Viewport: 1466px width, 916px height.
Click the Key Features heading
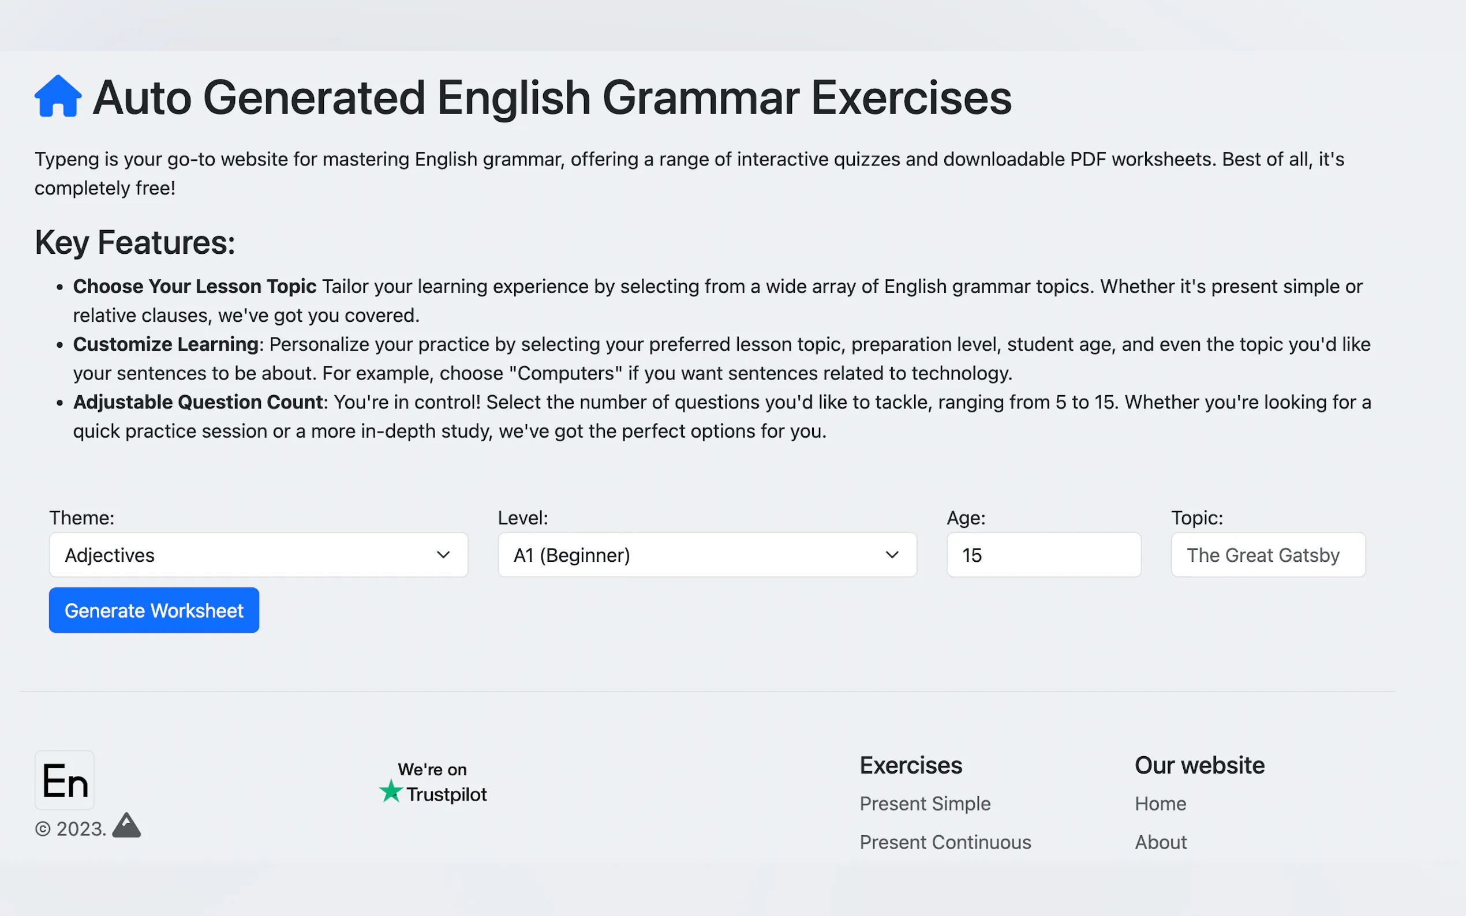point(134,242)
